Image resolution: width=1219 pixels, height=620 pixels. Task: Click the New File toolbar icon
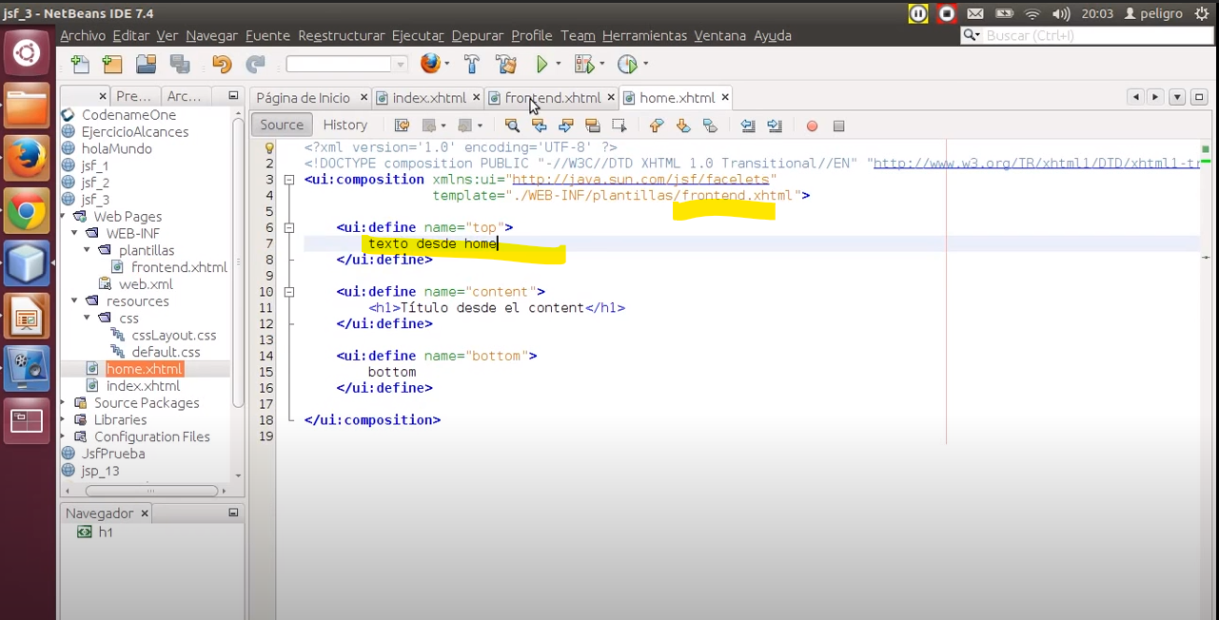81,65
